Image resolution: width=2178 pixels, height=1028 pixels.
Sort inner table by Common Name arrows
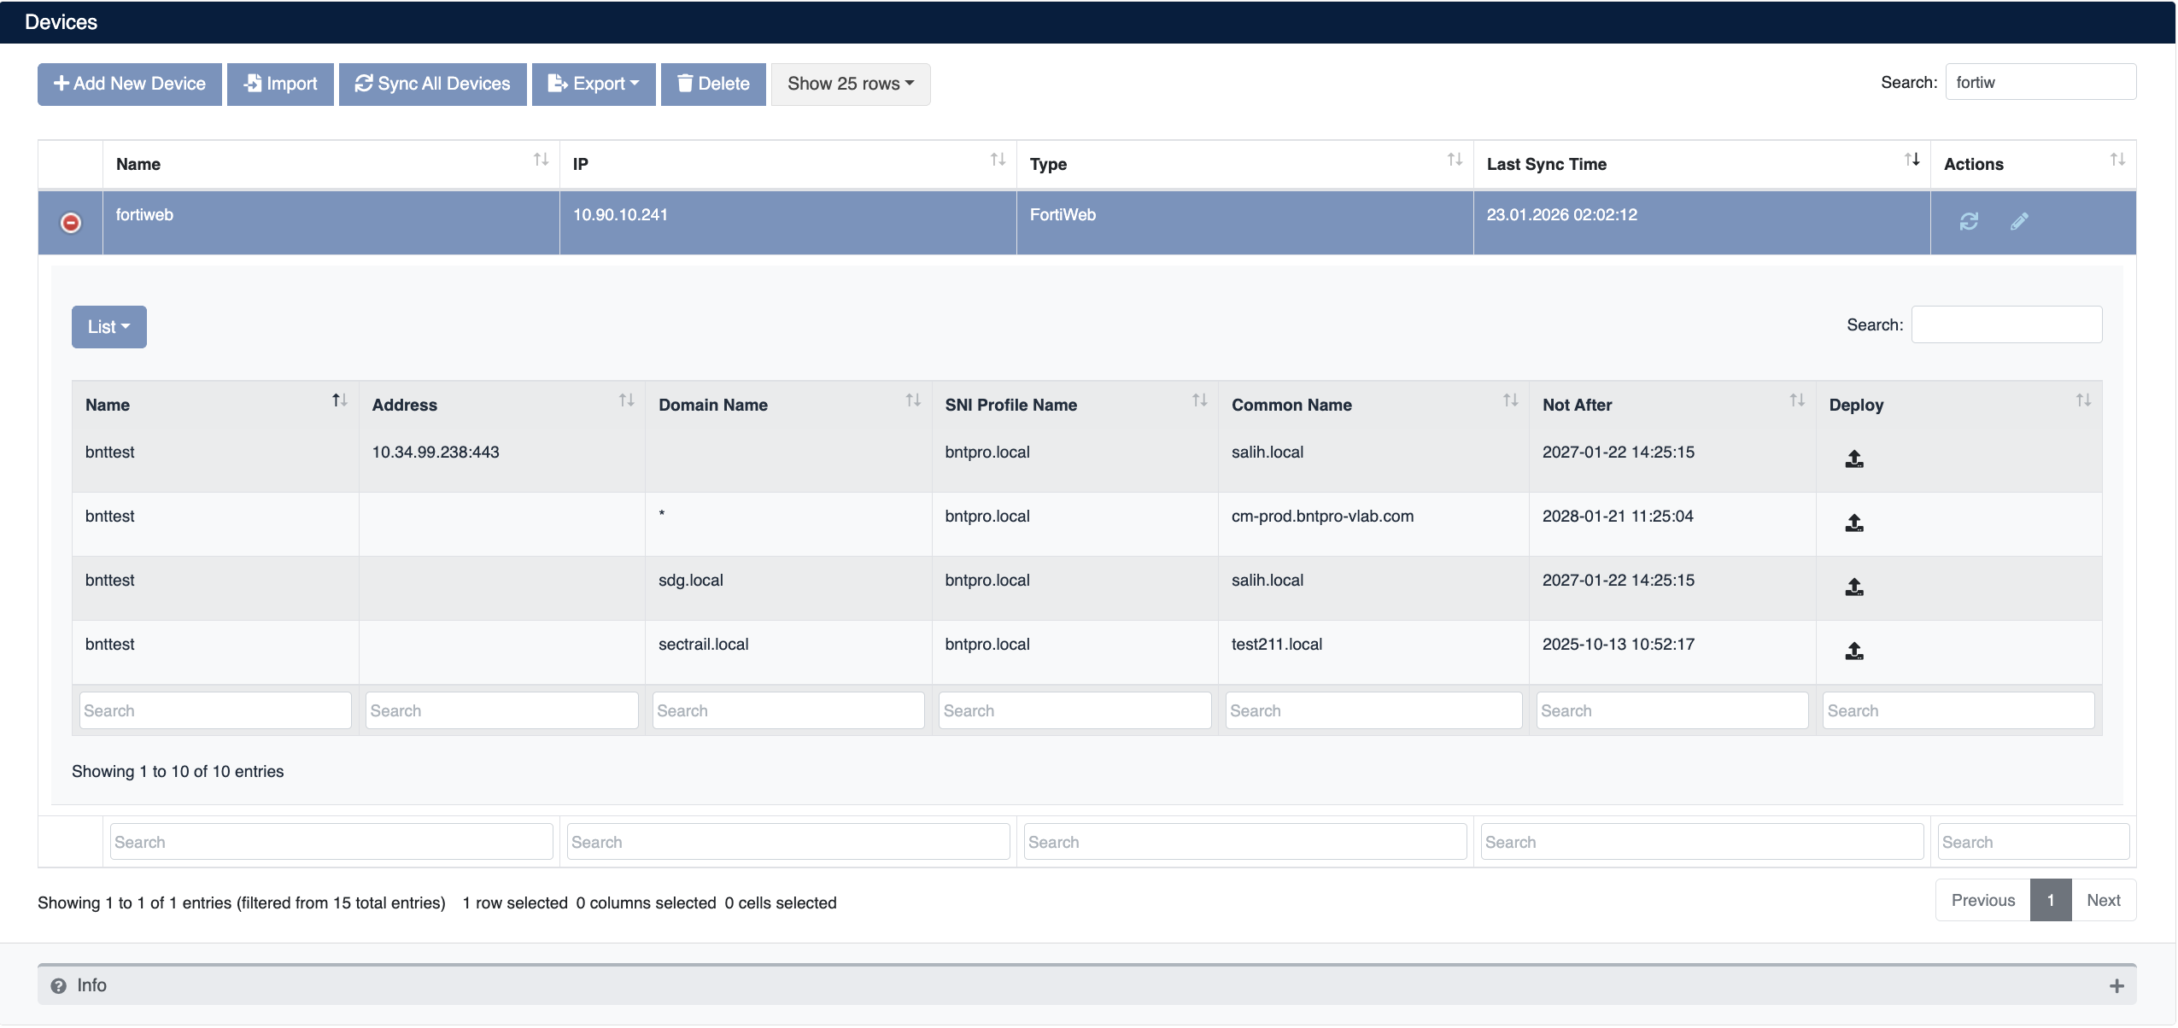point(1510,400)
